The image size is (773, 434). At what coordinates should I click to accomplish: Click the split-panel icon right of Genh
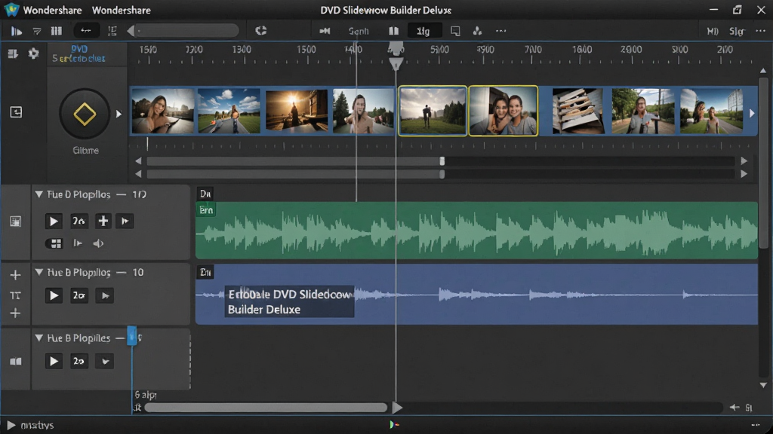[x=393, y=31]
